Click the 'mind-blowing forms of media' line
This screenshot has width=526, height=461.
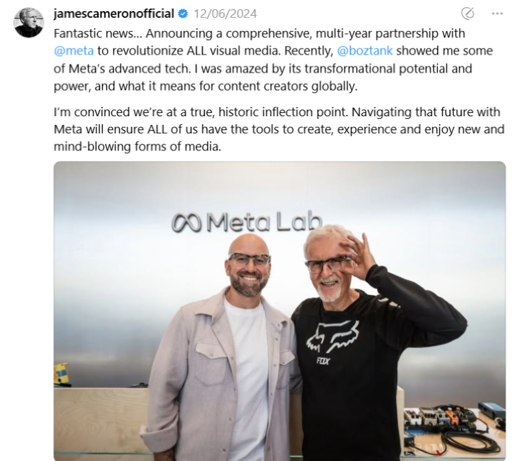click(137, 146)
